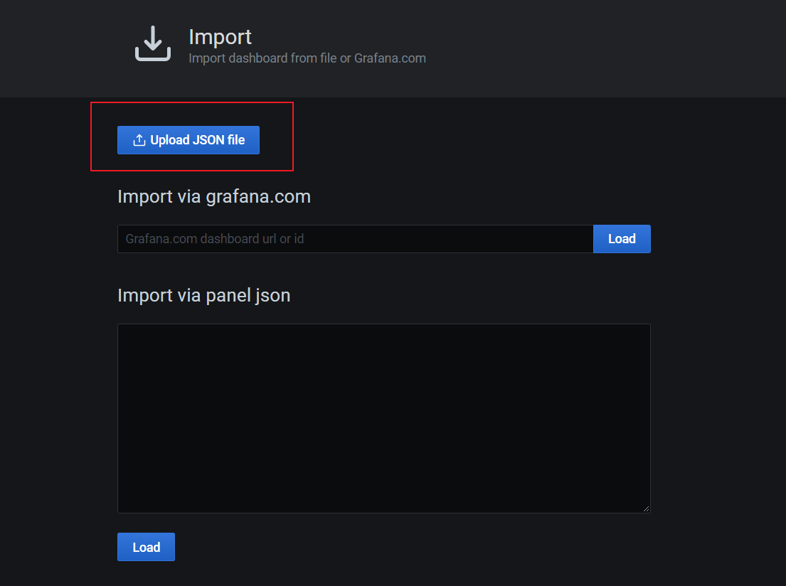This screenshot has height=586, width=786.
Task: Click the words panel json in the heading
Action: pyautogui.click(x=248, y=295)
